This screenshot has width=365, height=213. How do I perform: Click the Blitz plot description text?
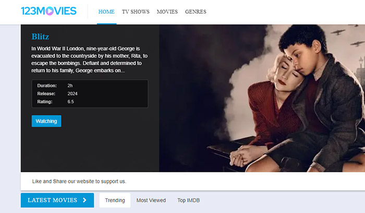pos(86,60)
